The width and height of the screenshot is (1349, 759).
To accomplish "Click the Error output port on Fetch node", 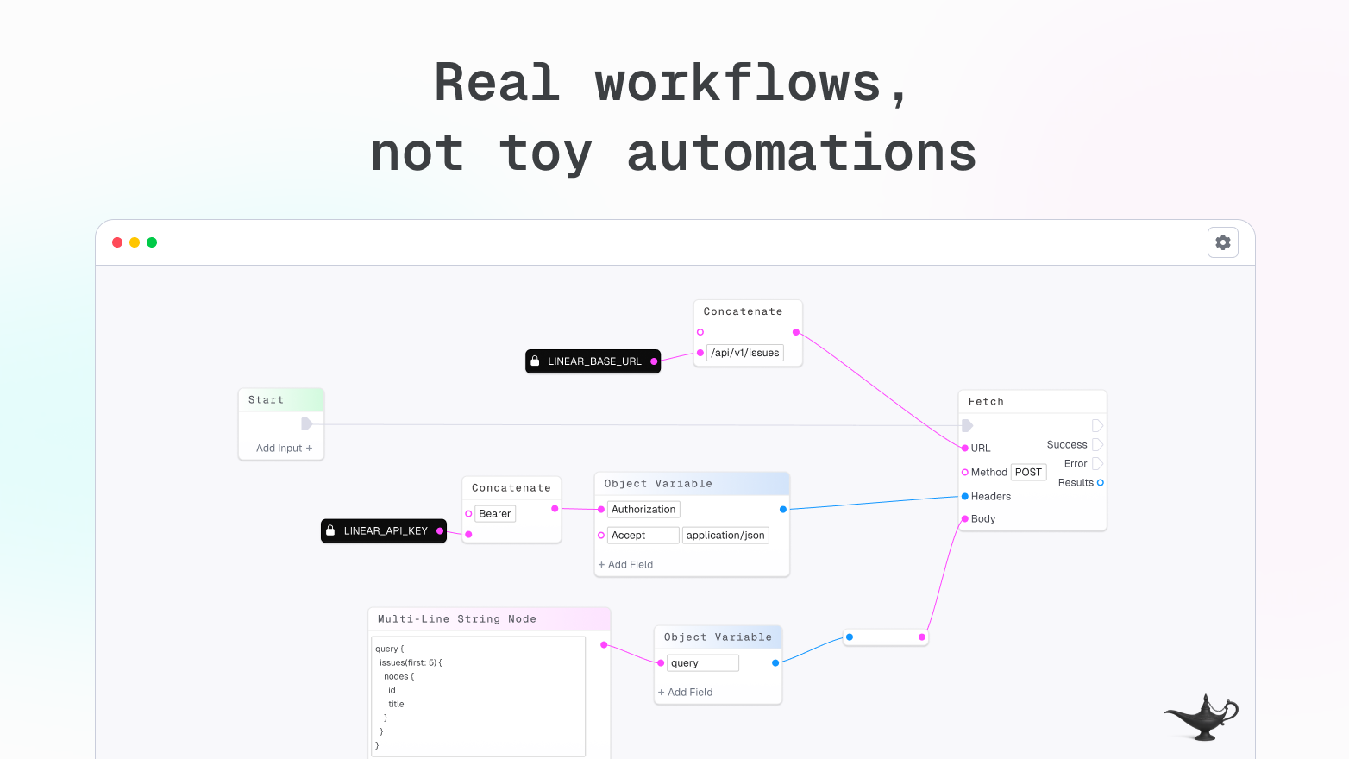I will (1097, 463).
